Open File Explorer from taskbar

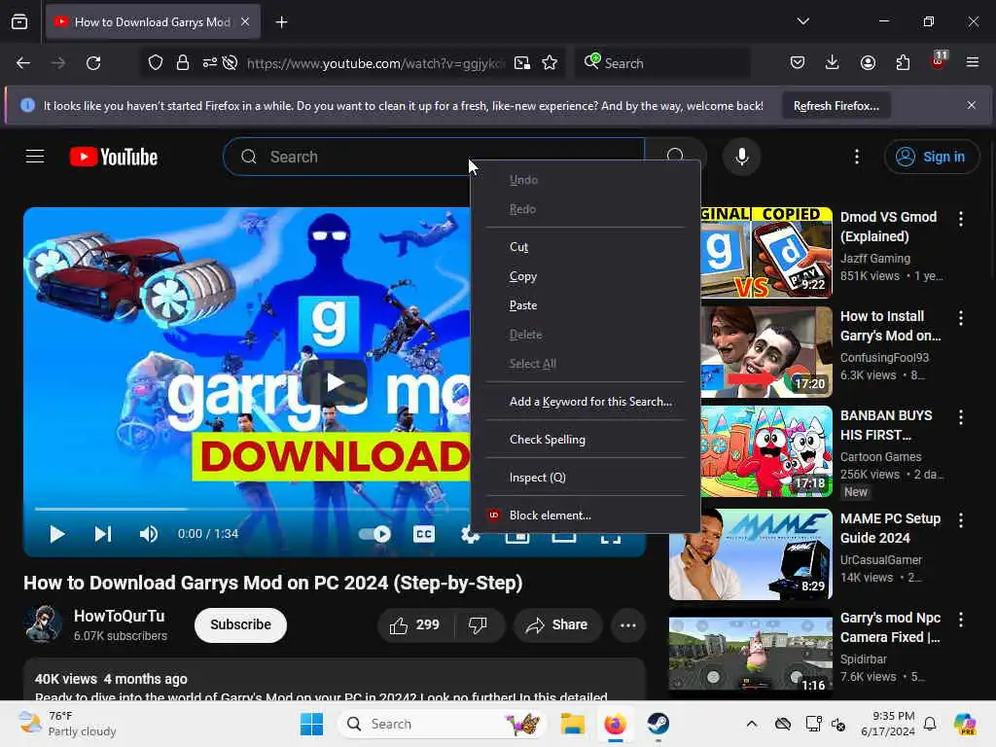click(x=572, y=724)
